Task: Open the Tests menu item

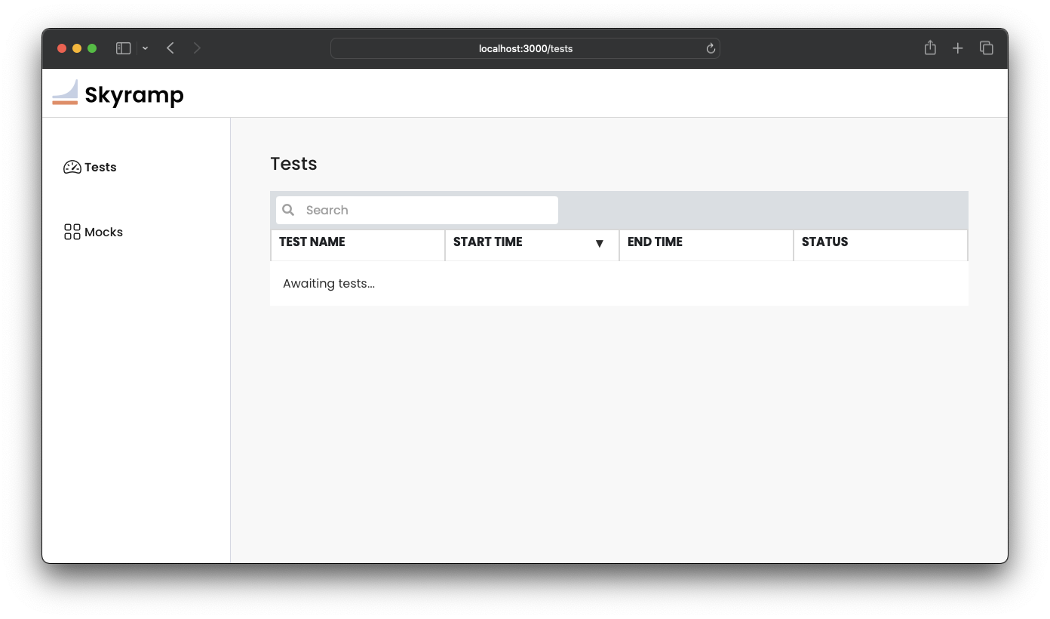Action: [100, 168]
